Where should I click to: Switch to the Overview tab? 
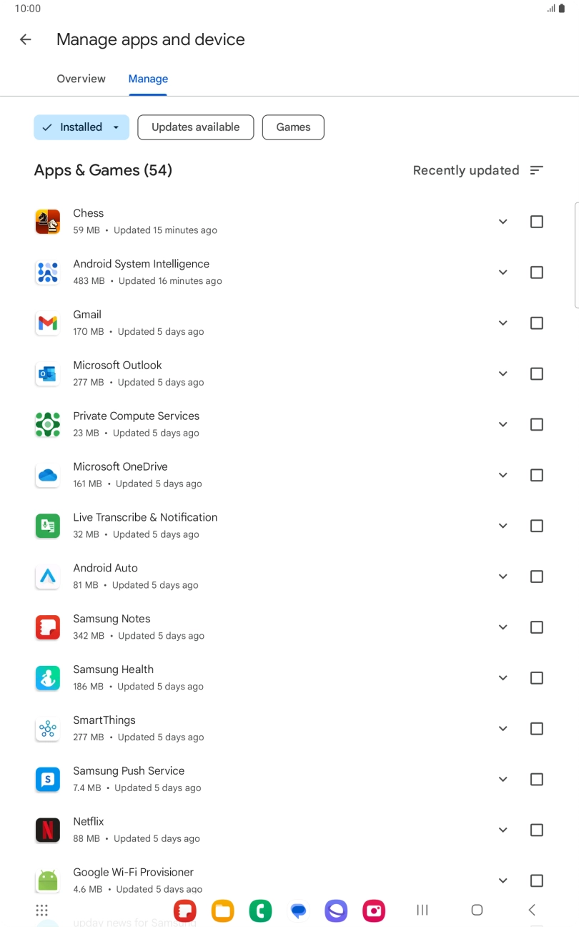click(x=81, y=79)
